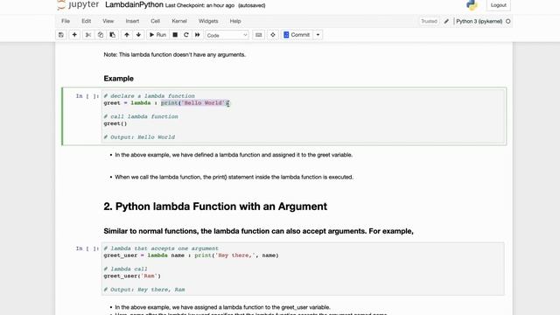Image resolution: width=560 pixels, height=315 pixels.
Task: Click the bullet 'When we call the lambda function'
Action: (234, 177)
